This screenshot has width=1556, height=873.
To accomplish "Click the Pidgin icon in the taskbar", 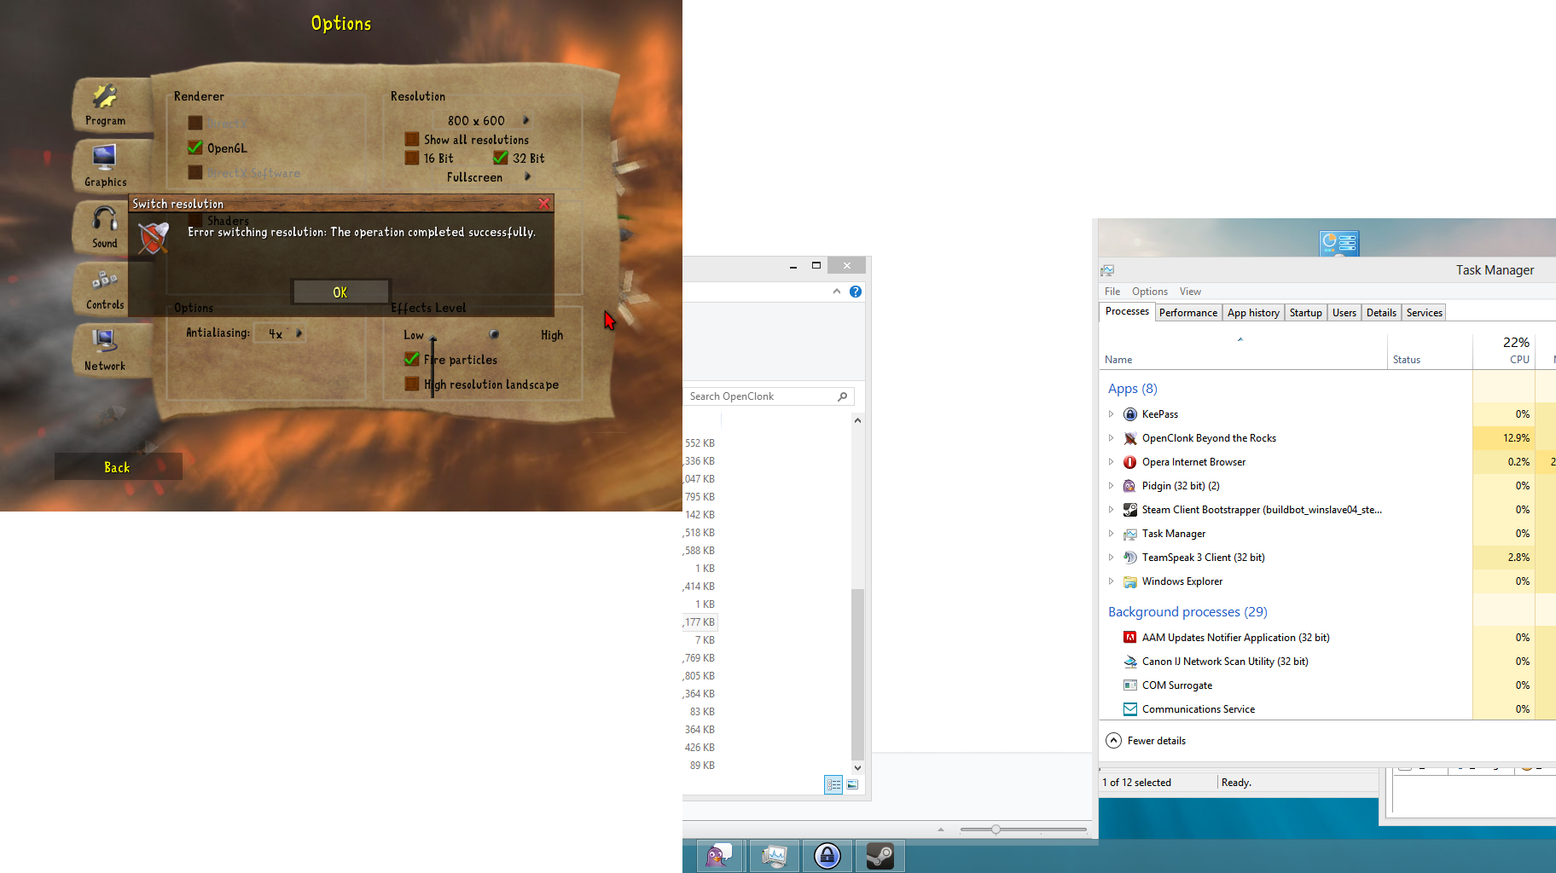I will click(x=720, y=855).
